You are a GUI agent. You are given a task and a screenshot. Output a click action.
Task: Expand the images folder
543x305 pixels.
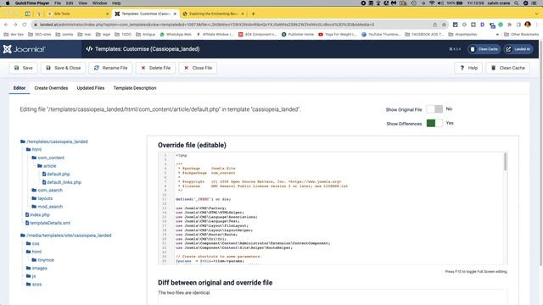(x=36, y=268)
